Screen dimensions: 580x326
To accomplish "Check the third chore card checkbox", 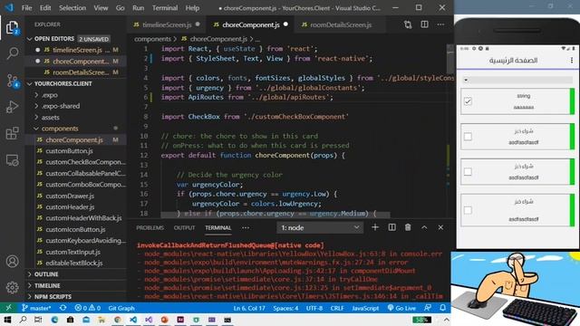I will pos(468,171).
